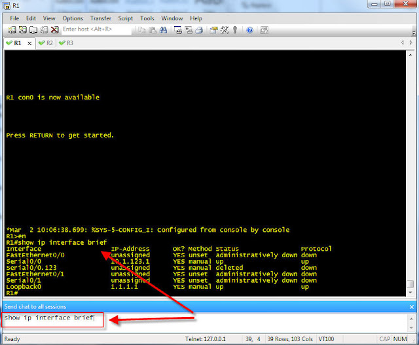Open the Transfer menu

(100, 18)
